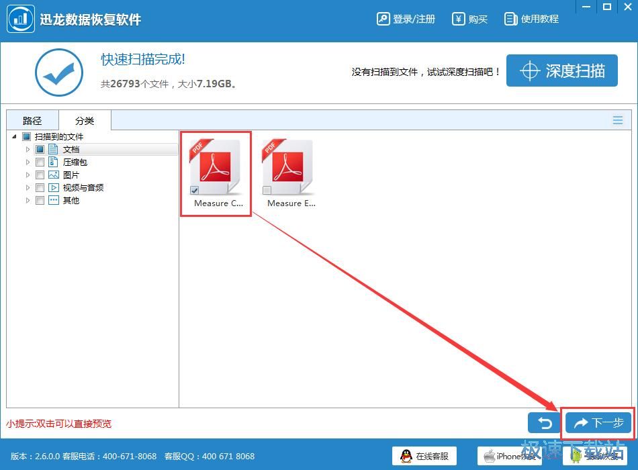Check the 压缩包 checkbox
The image size is (638, 470).
(x=40, y=162)
